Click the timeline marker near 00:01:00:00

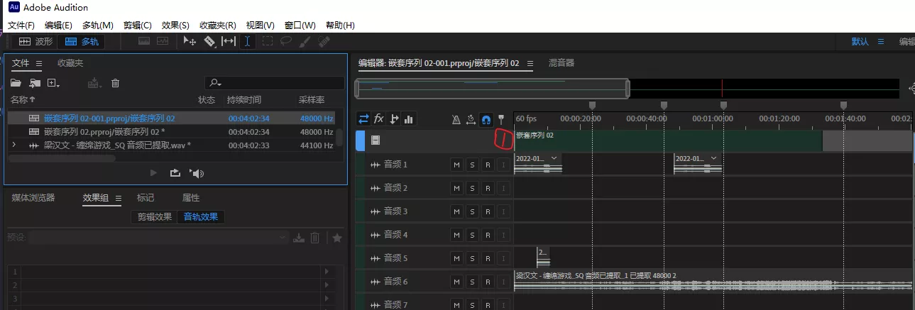coord(723,106)
